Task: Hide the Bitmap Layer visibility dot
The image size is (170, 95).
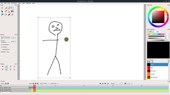Action: pyautogui.click(x=1, y=87)
